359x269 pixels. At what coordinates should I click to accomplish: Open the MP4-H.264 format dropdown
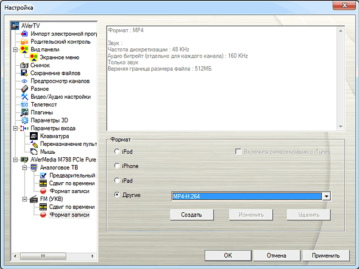pyautogui.click(x=327, y=196)
